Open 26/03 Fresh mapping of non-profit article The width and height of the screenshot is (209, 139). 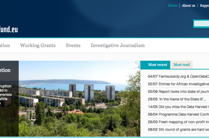click(x=178, y=122)
